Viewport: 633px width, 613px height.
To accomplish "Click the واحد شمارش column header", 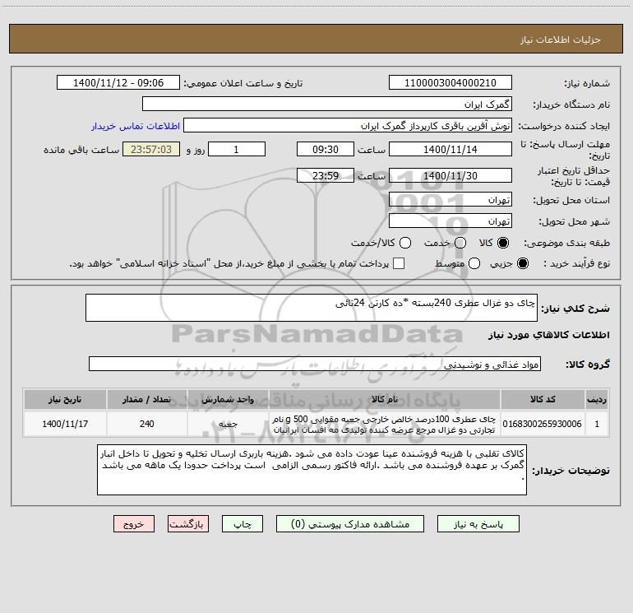I will (x=228, y=399).
